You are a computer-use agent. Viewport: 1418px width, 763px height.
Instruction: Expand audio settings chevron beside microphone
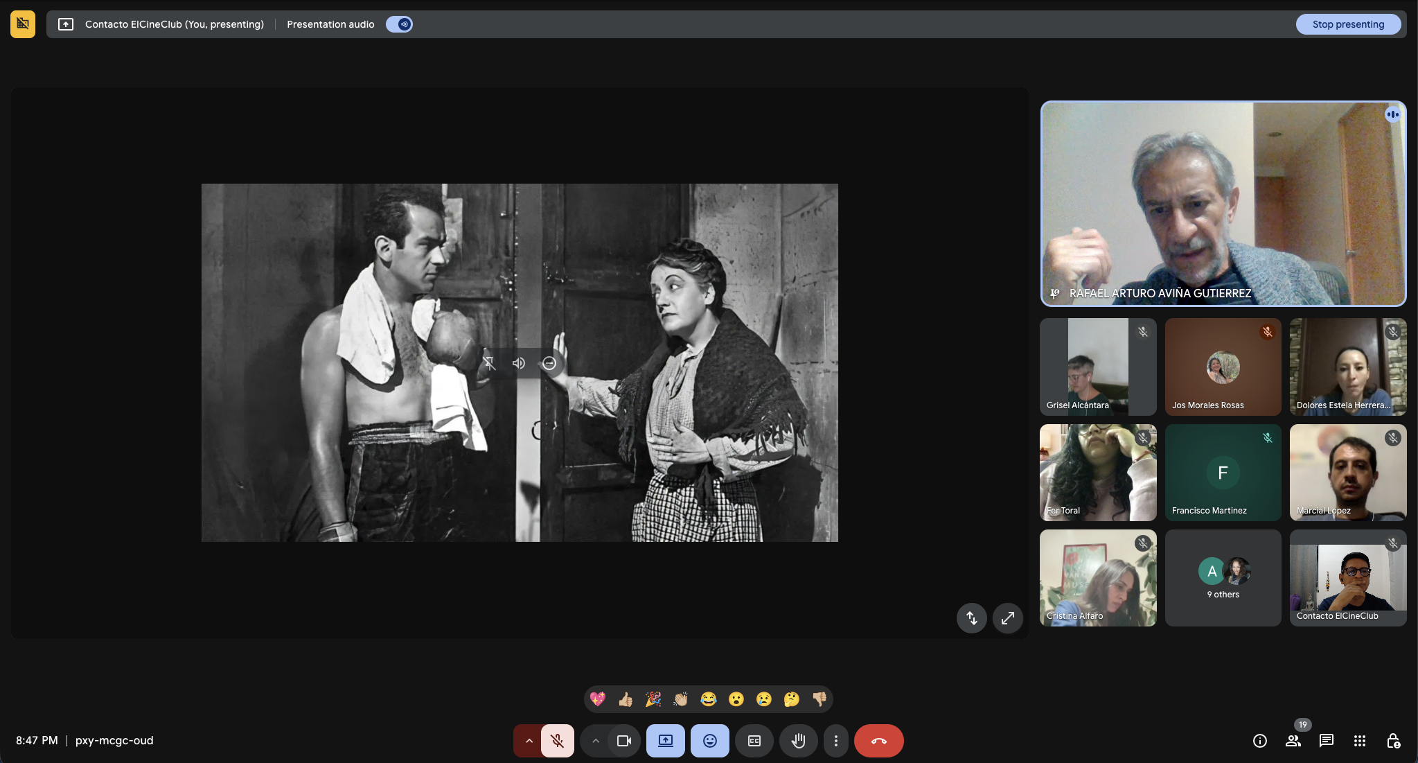[x=529, y=741]
